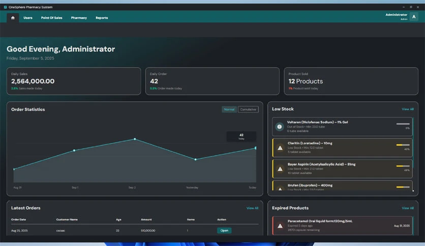Open the Brufen (Ibuprofen) 400mg item
Image resolution: width=425 pixels, height=246 pixels.
click(342, 186)
